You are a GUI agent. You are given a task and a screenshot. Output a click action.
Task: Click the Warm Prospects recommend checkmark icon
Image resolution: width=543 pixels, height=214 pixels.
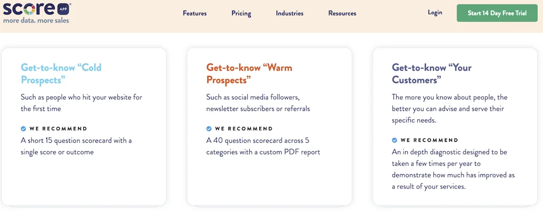click(x=209, y=129)
